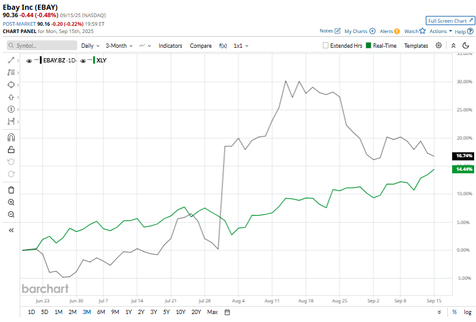Image resolution: width=476 pixels, height=322 pixels.
Task: Select the measure/range tool
Action: pos(11,121)
